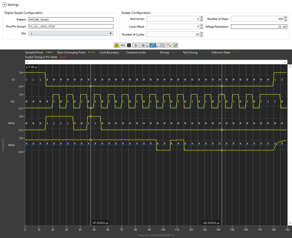
Task: Click the Voltage Resolution field
Action: [x=259, y=27]
